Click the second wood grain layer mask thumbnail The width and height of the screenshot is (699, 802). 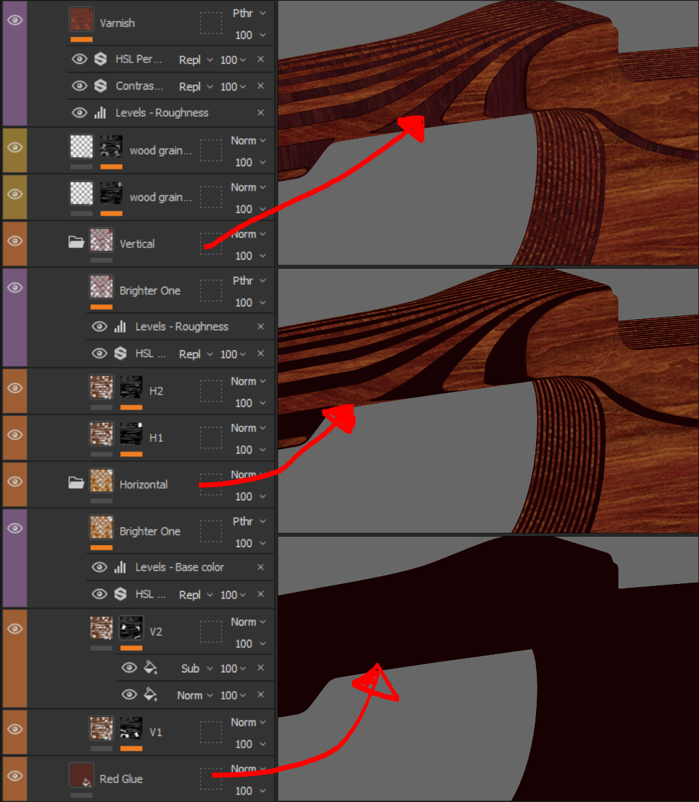pos(112,194)
